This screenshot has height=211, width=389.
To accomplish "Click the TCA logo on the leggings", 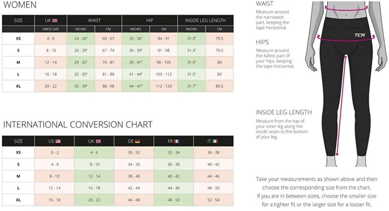I will click(359, 35).
